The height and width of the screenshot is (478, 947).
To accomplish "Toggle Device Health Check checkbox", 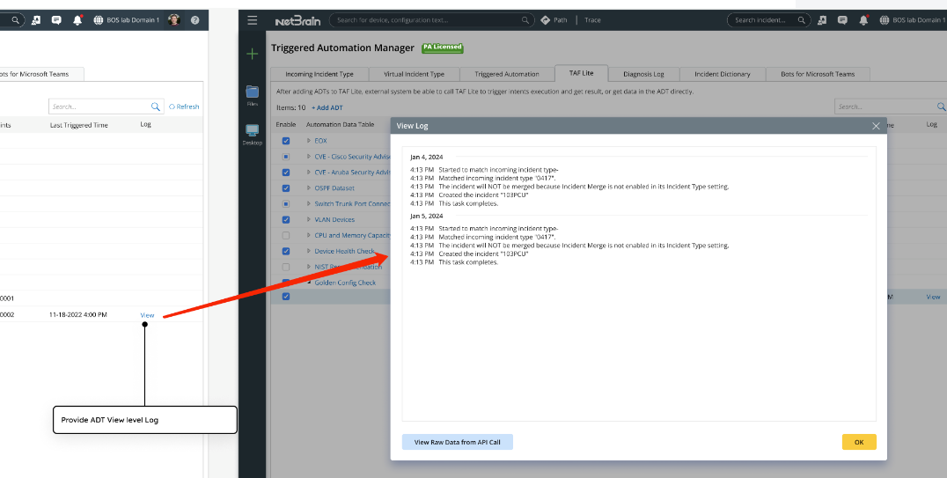I will pyautogui.click(x=286, y=252).
